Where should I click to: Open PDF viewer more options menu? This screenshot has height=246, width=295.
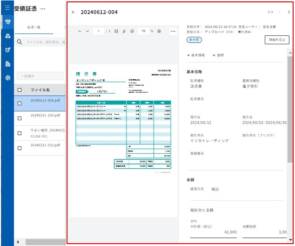pyautogui.click(x=173, y=31)
